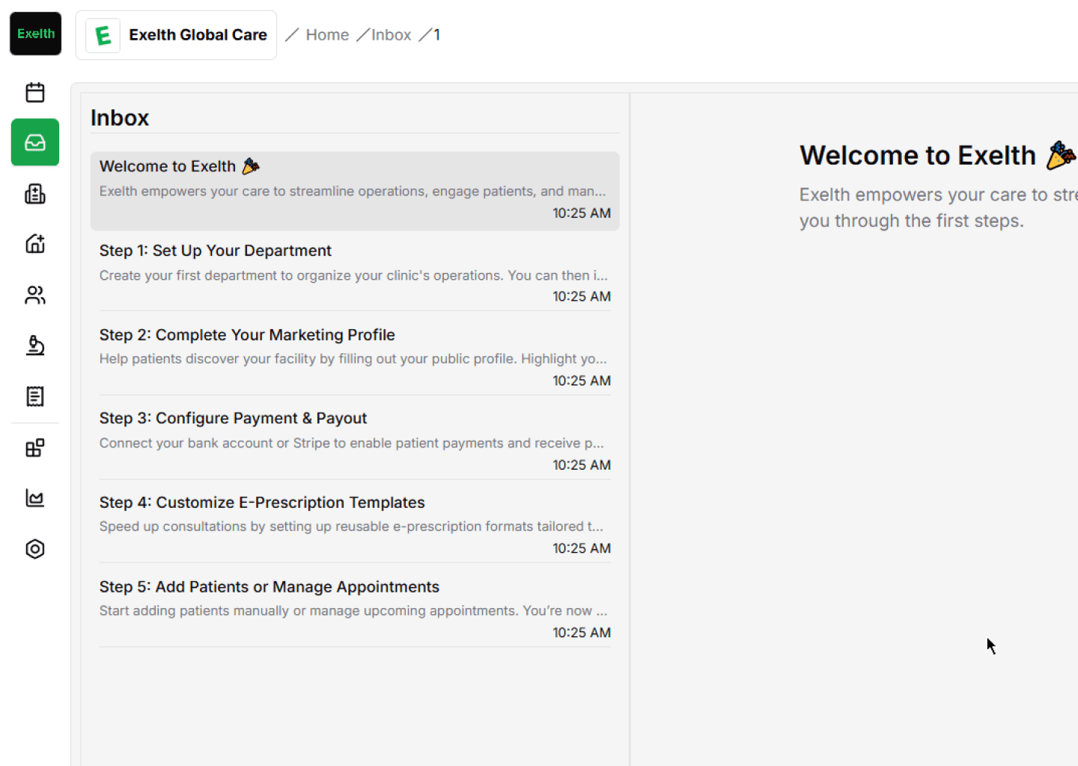The width and height of the screenshot is (1078, 766).
Task: Click the green E organization logo
Action: click(103, 35)
